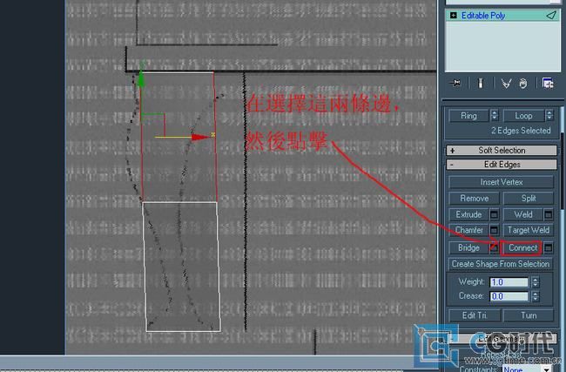Open Configure Modifier Sets icon
This screenshot has height=372, width=566.
point(548,84)
